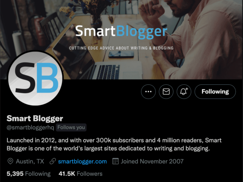Open the SB profile picture
Viewport: 243px width, 182px height.
point(35,78)
